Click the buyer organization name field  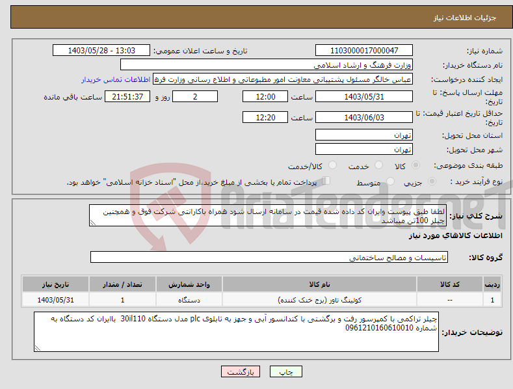point(267,65)
